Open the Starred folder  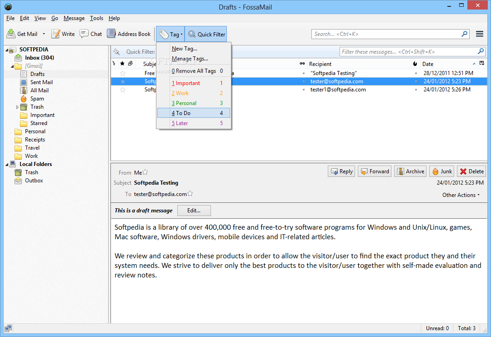pos(39,123)
